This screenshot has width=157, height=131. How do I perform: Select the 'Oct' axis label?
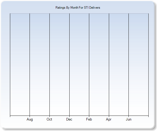point(49,119)
